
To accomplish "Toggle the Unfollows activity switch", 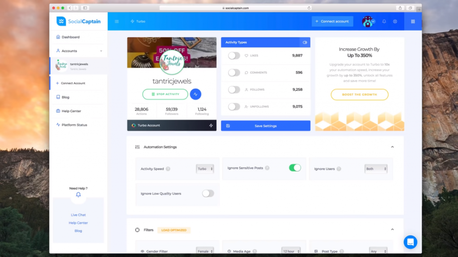I will tap(234, 106).
